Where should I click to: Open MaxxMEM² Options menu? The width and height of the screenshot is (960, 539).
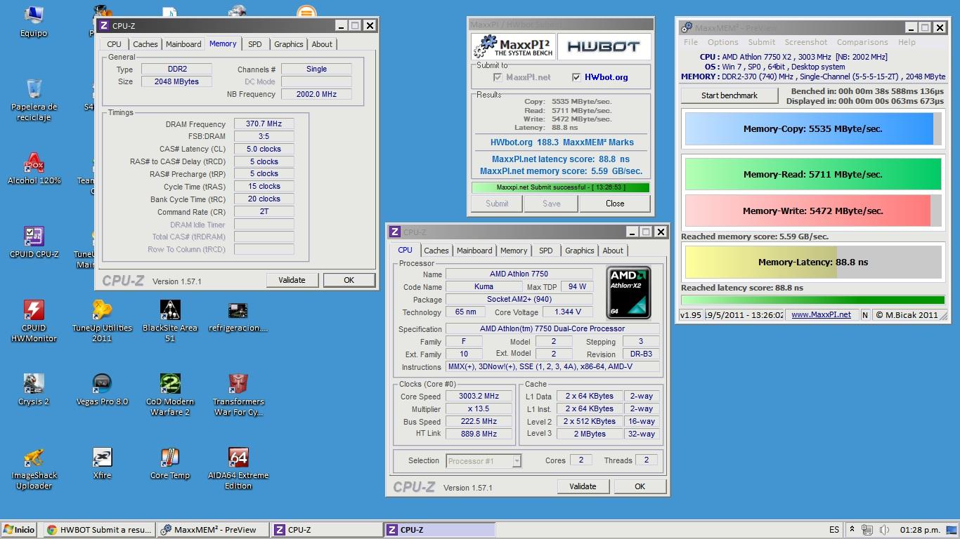[x=723, y=42]
